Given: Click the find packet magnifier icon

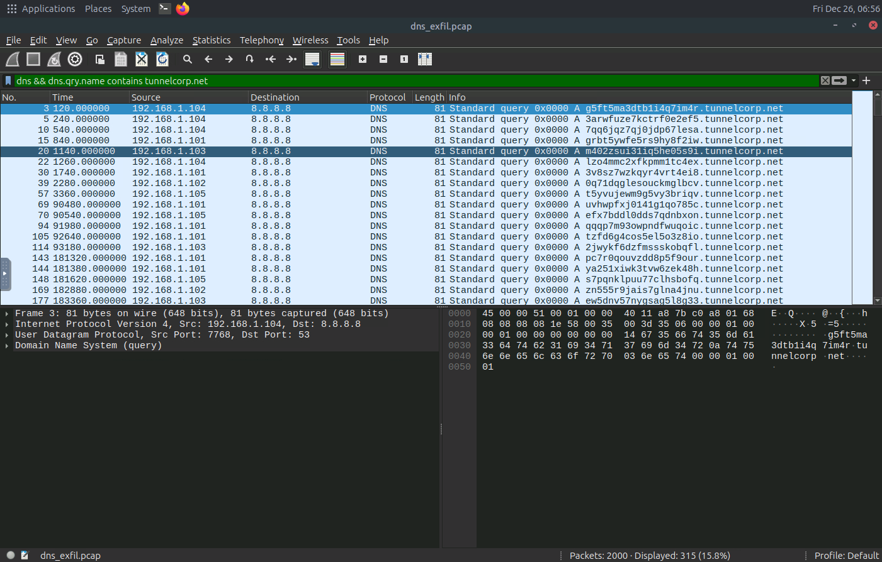Looking at the screenshot, I should tap(188, 59).
